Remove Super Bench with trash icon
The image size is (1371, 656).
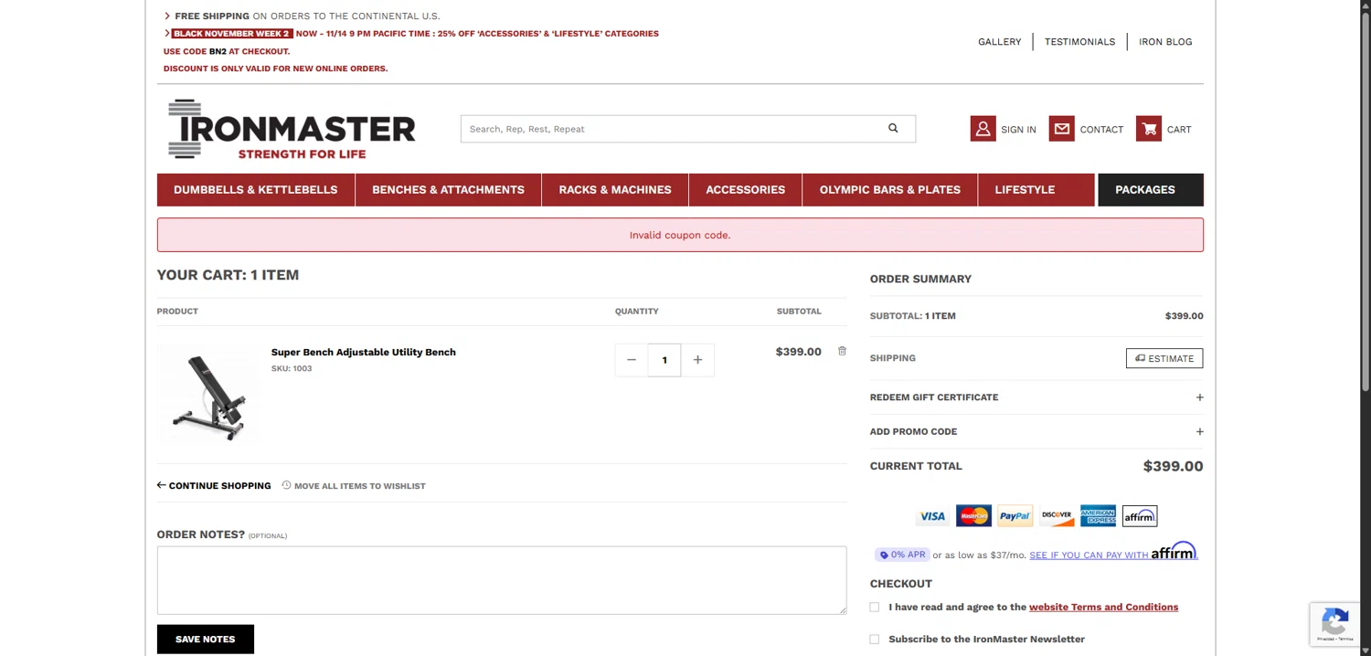tap(842, 351)
